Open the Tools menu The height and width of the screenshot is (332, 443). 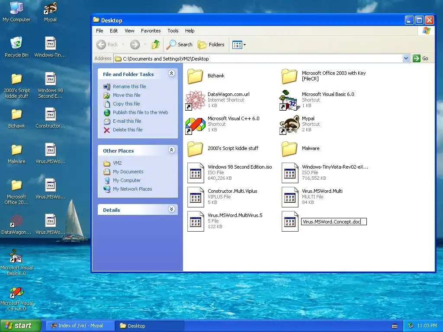pos(173,31)
